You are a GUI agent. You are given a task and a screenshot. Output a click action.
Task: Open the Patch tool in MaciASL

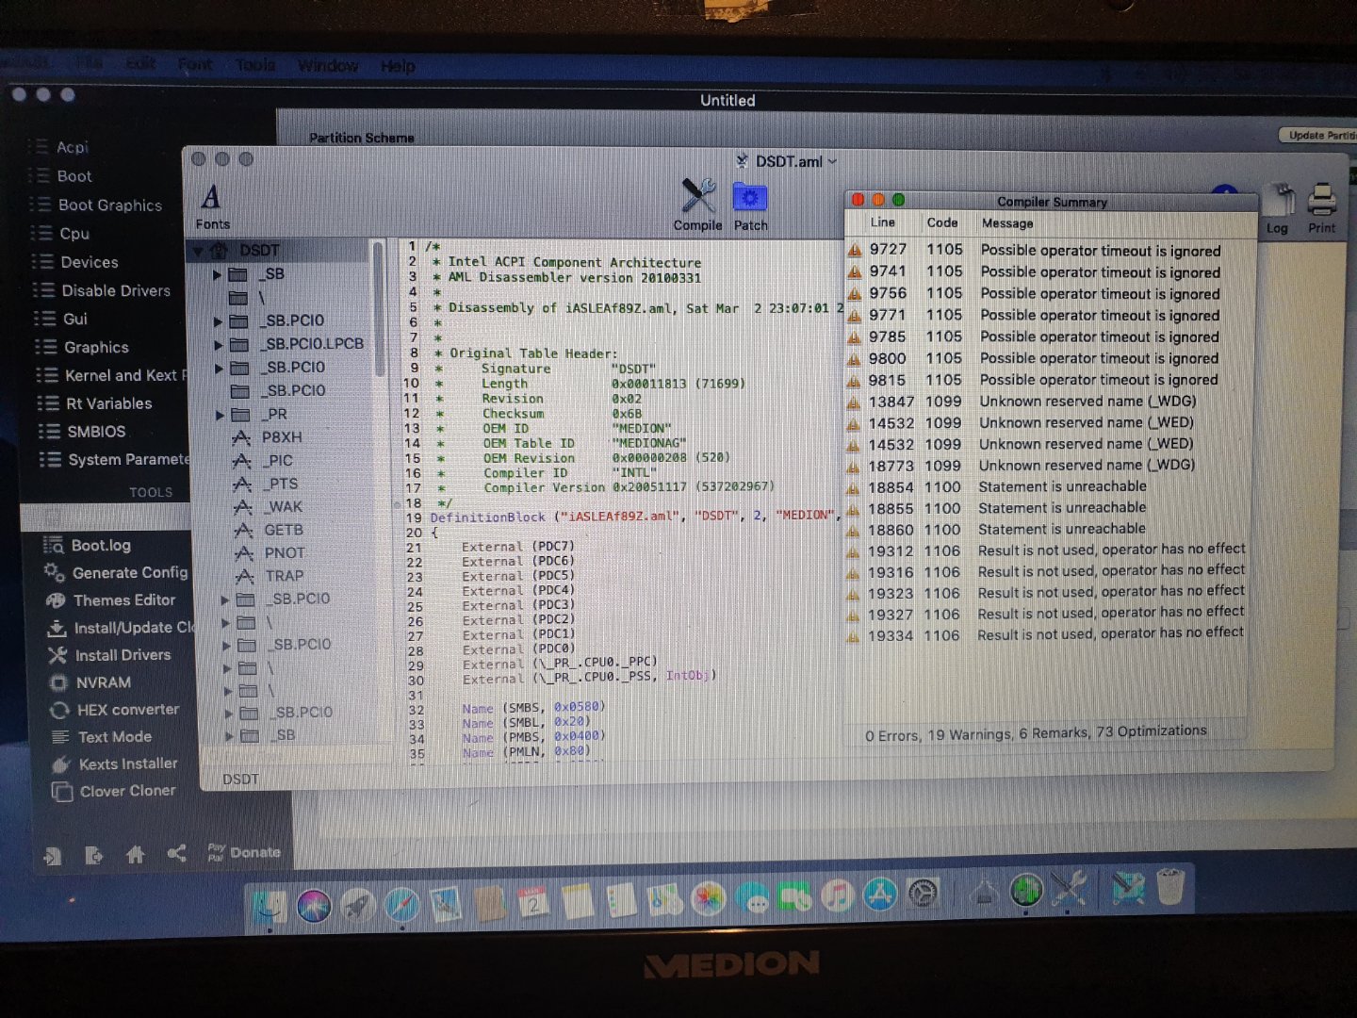(750, 206)
